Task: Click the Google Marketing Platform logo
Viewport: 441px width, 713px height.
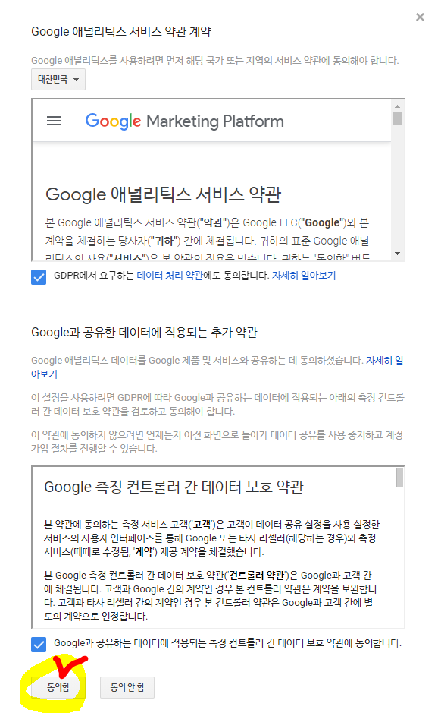Action: 184,121
